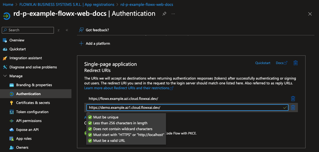Click Add a platform
The width and height of the screenshot is (319, 152).
click(95, 43)
